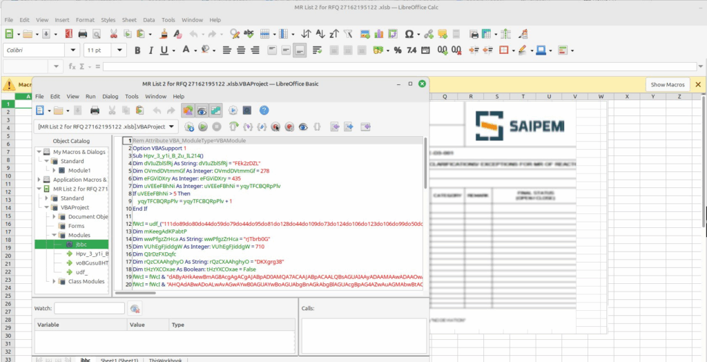Click the Basic IDE Print icon
Screen dimensions: 707x362
(95, 110)
